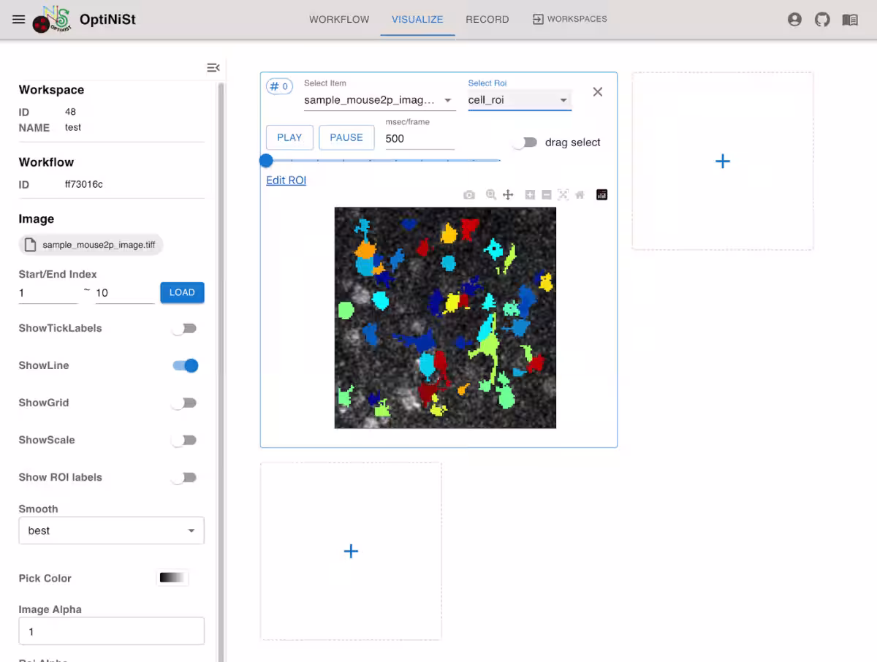
Task: Switch to the RECORD tab
Action: coord(487,19)
